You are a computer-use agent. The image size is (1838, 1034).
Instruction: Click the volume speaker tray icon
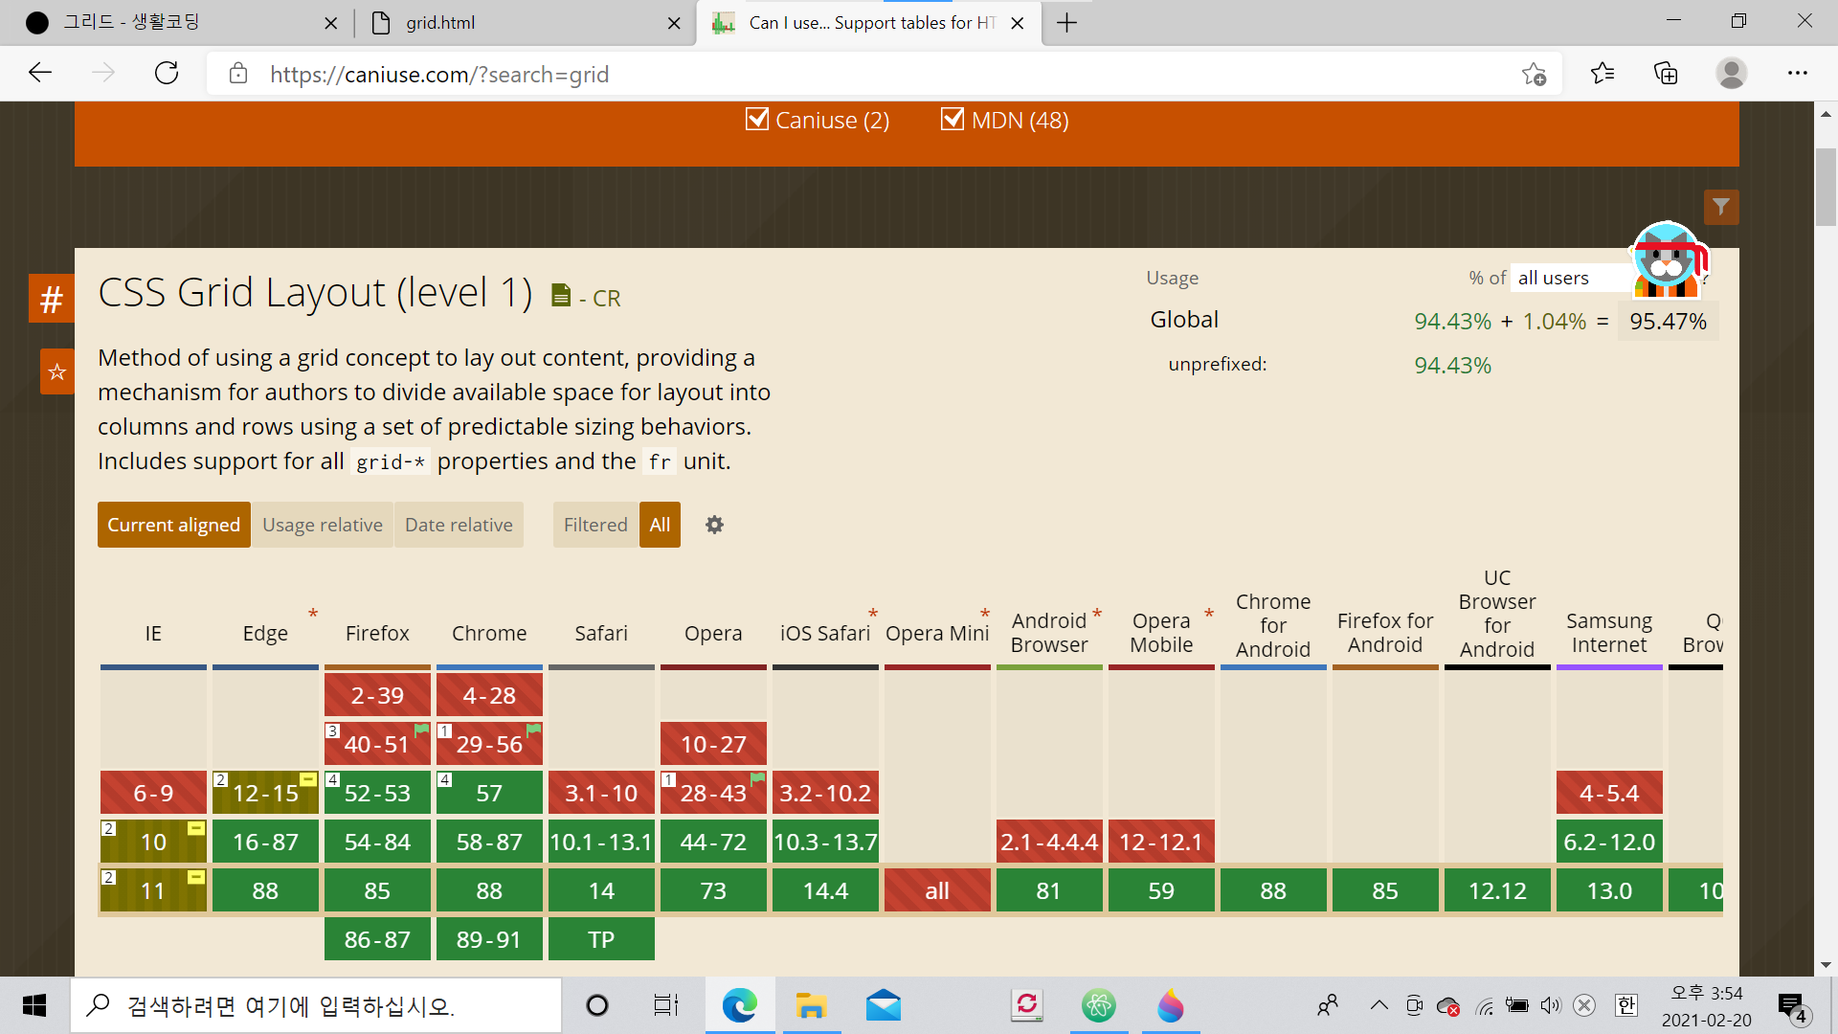point(1551,1005)
